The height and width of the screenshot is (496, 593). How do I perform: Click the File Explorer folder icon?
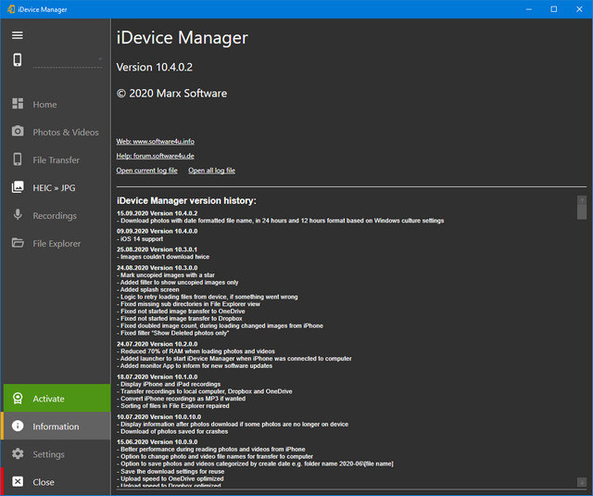18,244
